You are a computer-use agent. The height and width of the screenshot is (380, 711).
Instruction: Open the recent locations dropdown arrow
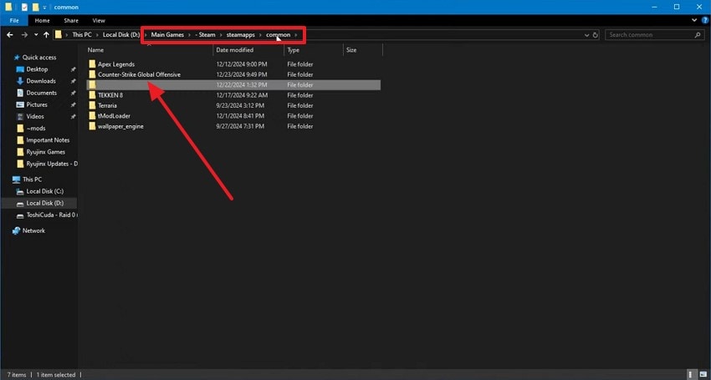(36, 35)
